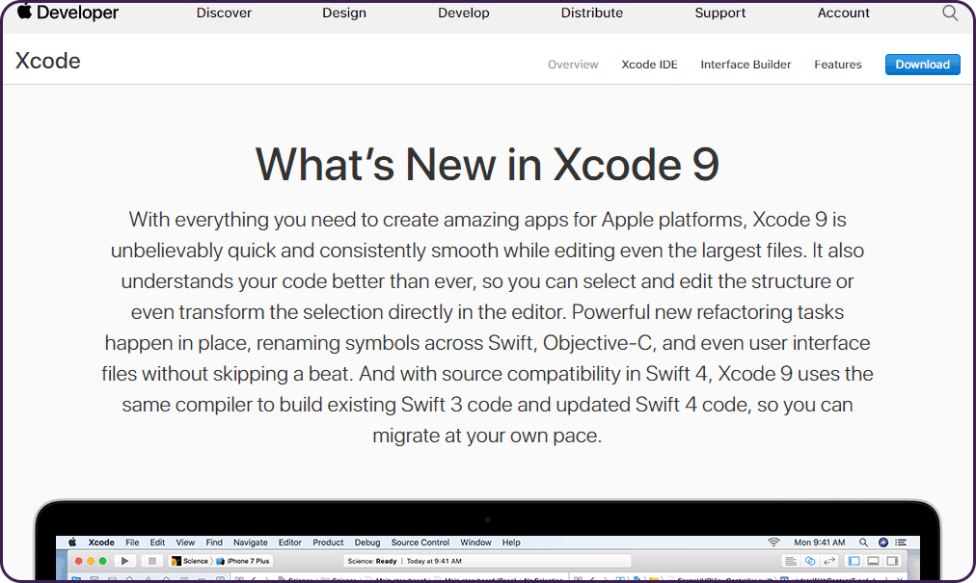Open the Assistant editor with linked circles icon
The image size is (976, 583).
(810, 561)
